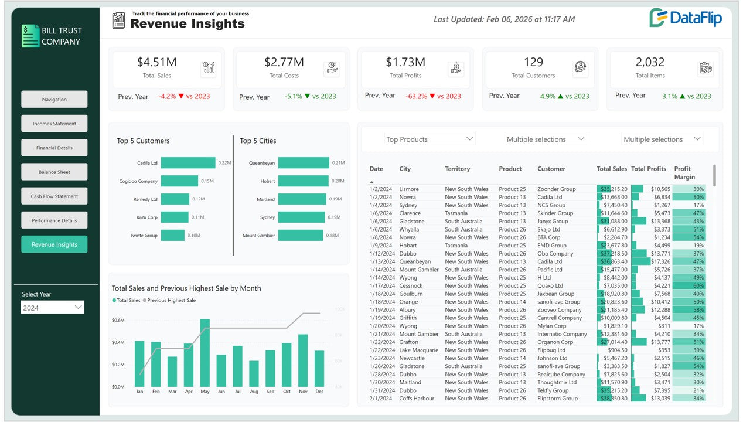Click the Revenue Insights report icon in header
This screenshot has width=743, height=422.
click(x=119, y=21)
